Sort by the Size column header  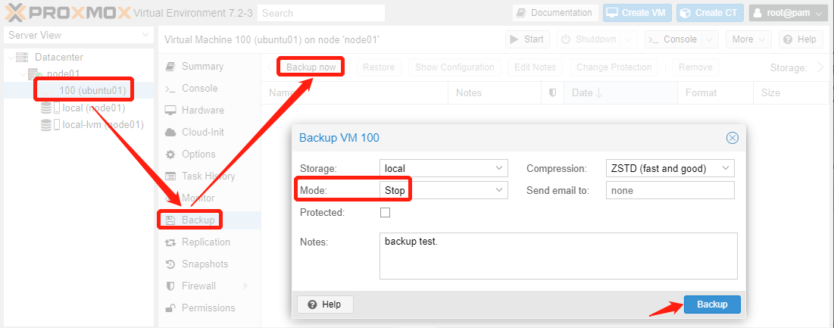pyautogui.click(x=791, y=92)
